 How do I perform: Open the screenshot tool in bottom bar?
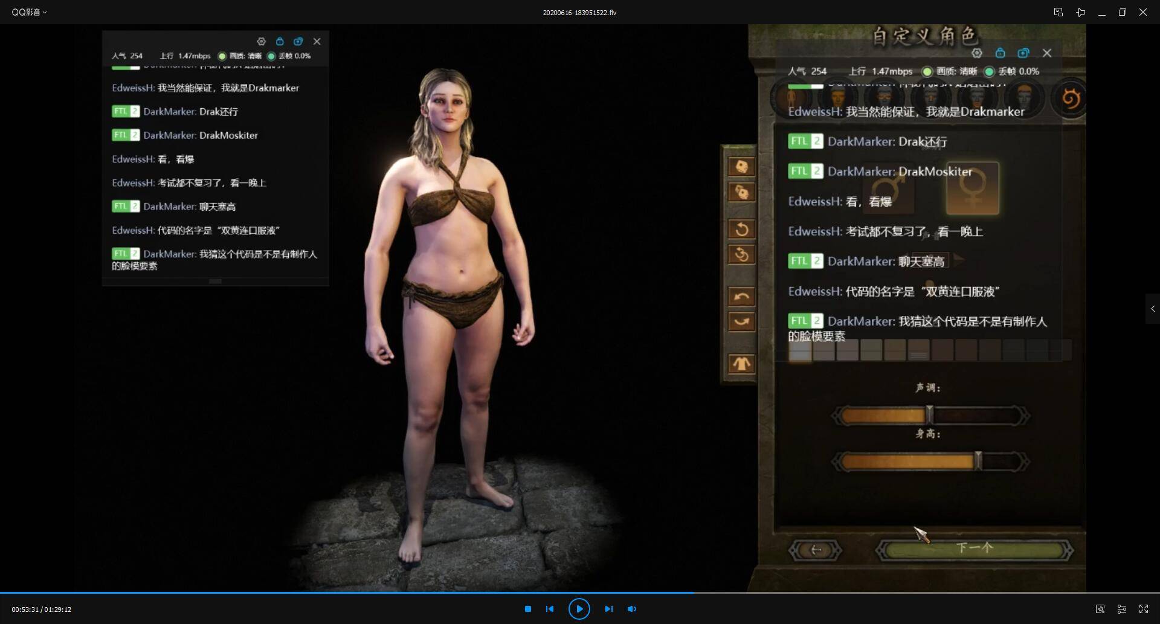click(1100, 609)
